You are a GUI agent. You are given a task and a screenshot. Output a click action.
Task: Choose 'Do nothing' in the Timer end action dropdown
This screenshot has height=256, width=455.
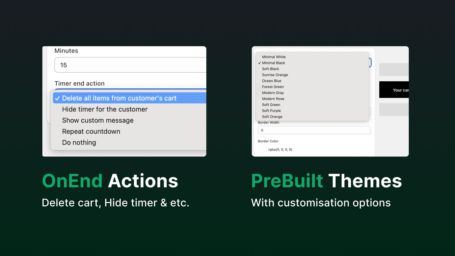(x=79, y=142)
